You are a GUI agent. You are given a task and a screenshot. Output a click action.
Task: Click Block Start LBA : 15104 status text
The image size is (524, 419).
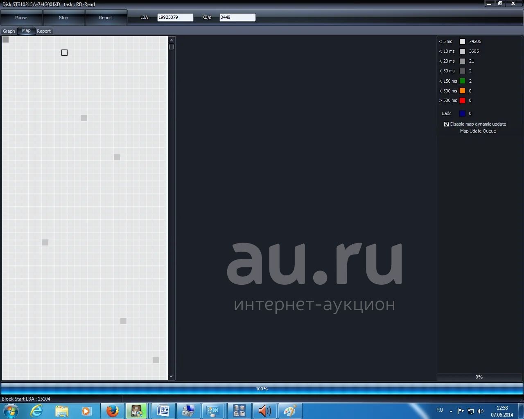[26, 399]
